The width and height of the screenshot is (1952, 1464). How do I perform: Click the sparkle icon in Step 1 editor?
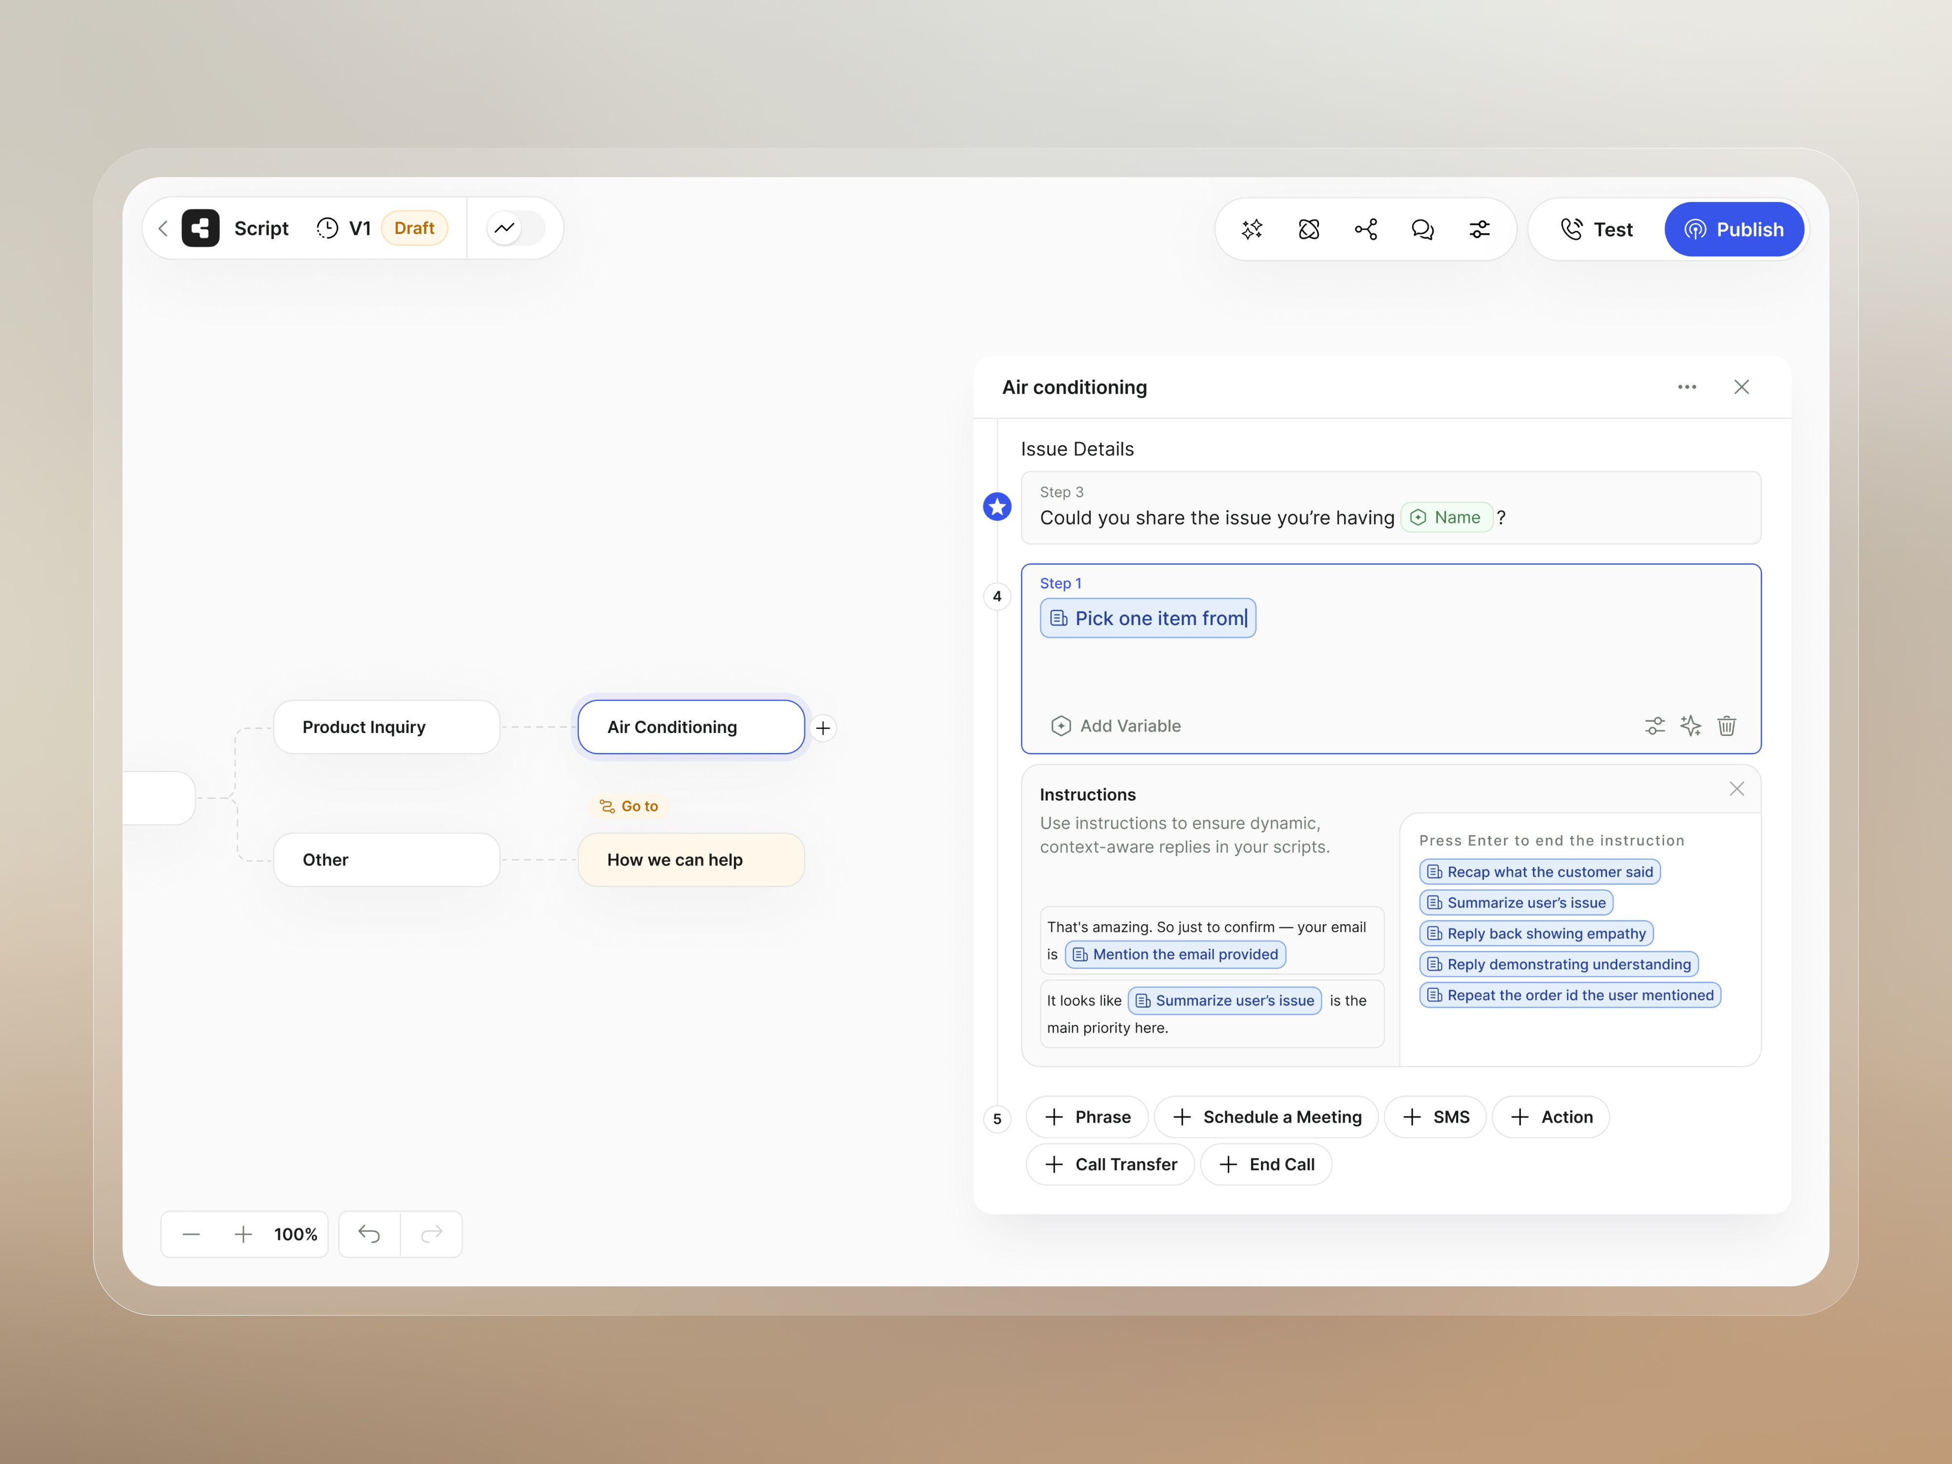1690,726
